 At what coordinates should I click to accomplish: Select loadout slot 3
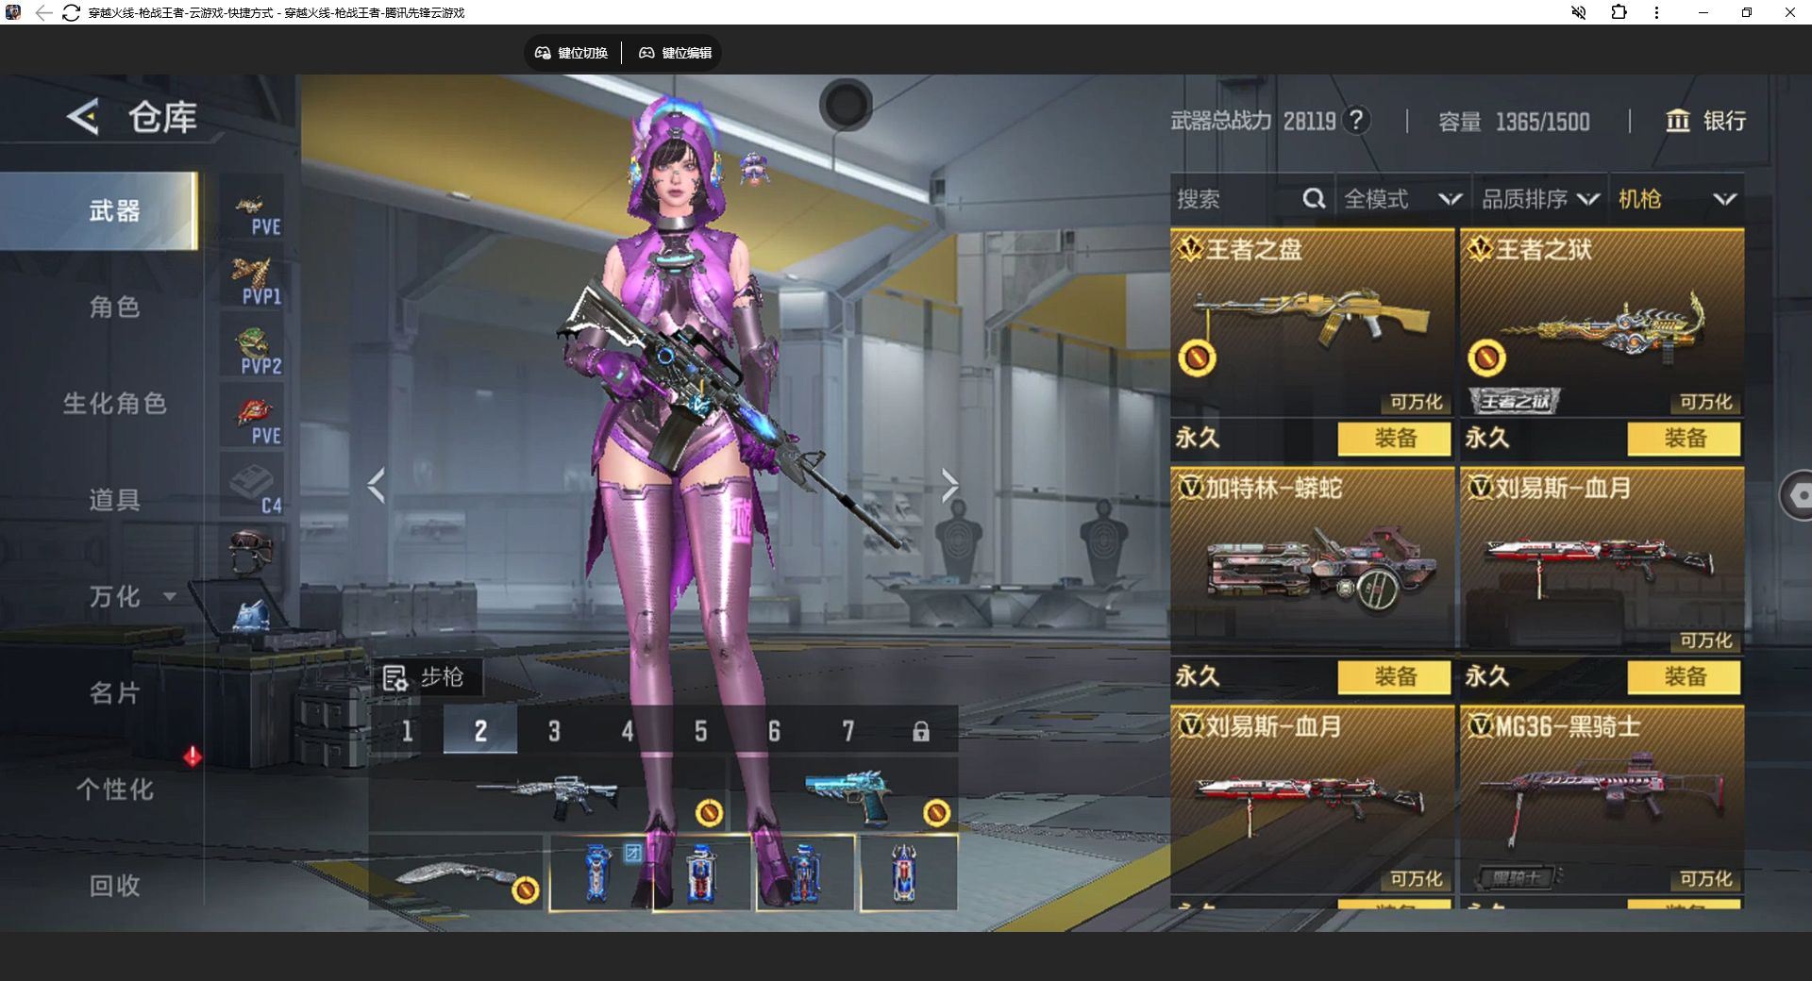[x=554, y=730]
